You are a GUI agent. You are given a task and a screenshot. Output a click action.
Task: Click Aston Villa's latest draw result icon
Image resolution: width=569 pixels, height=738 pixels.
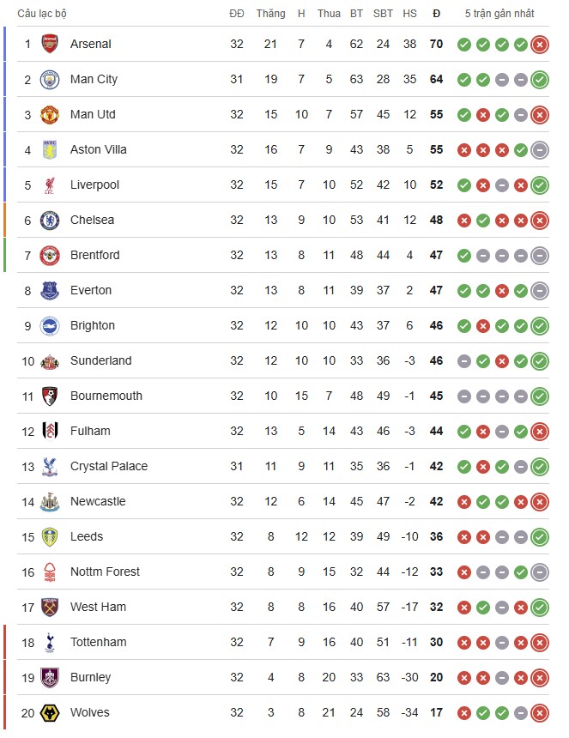click(x=539, y=150)
